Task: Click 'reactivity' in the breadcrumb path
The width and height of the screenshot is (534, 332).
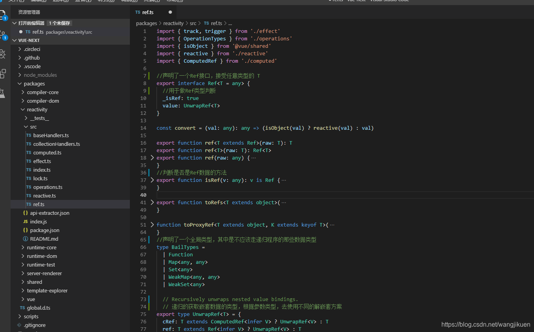Action: tap(173, 24)
